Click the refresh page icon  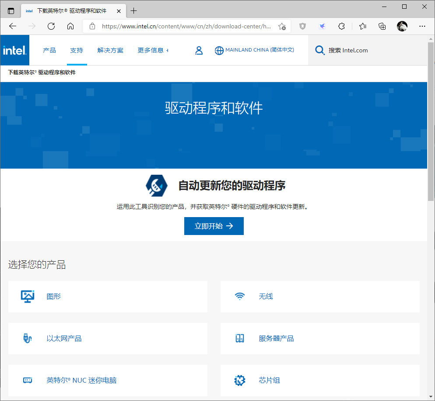[51, 26]
